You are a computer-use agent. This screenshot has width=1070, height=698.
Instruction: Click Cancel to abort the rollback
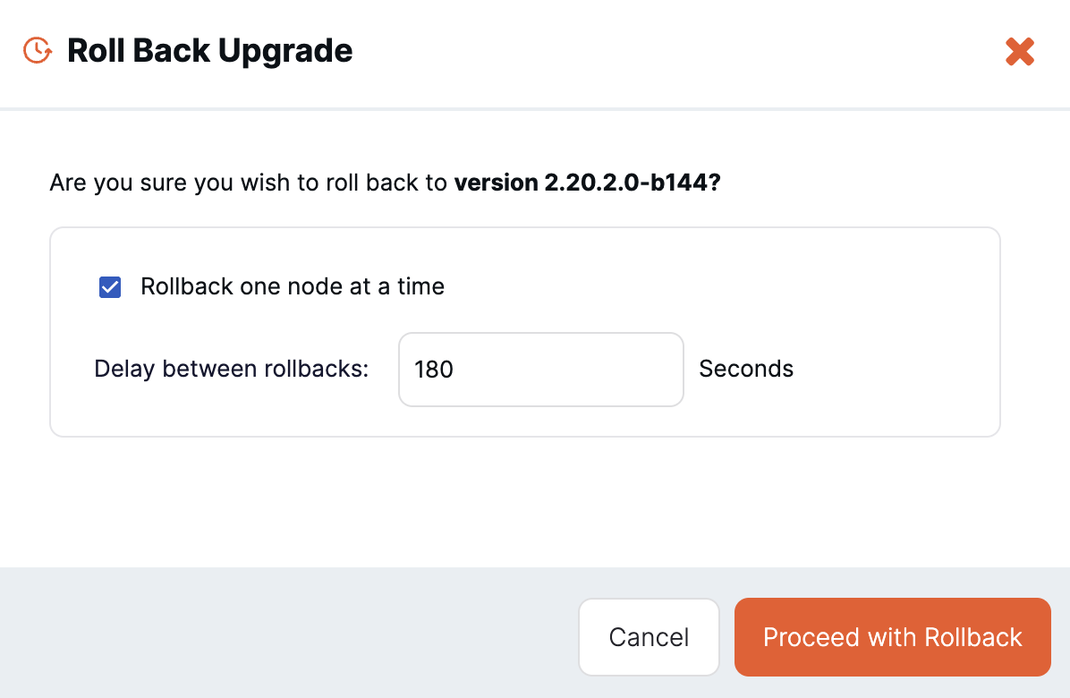coord(649,636)
